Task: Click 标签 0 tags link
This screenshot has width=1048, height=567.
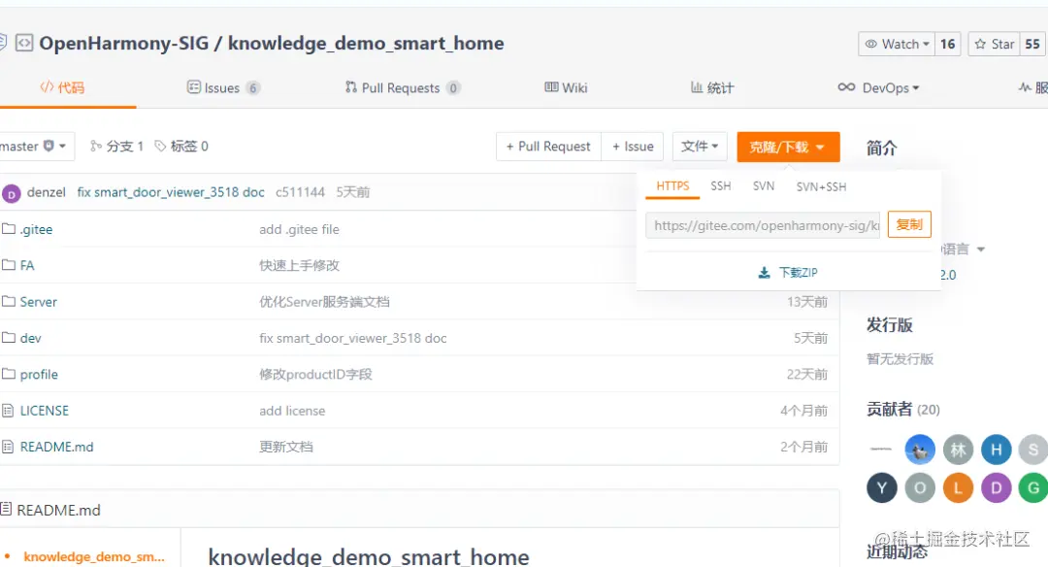Action: point(181,146)
